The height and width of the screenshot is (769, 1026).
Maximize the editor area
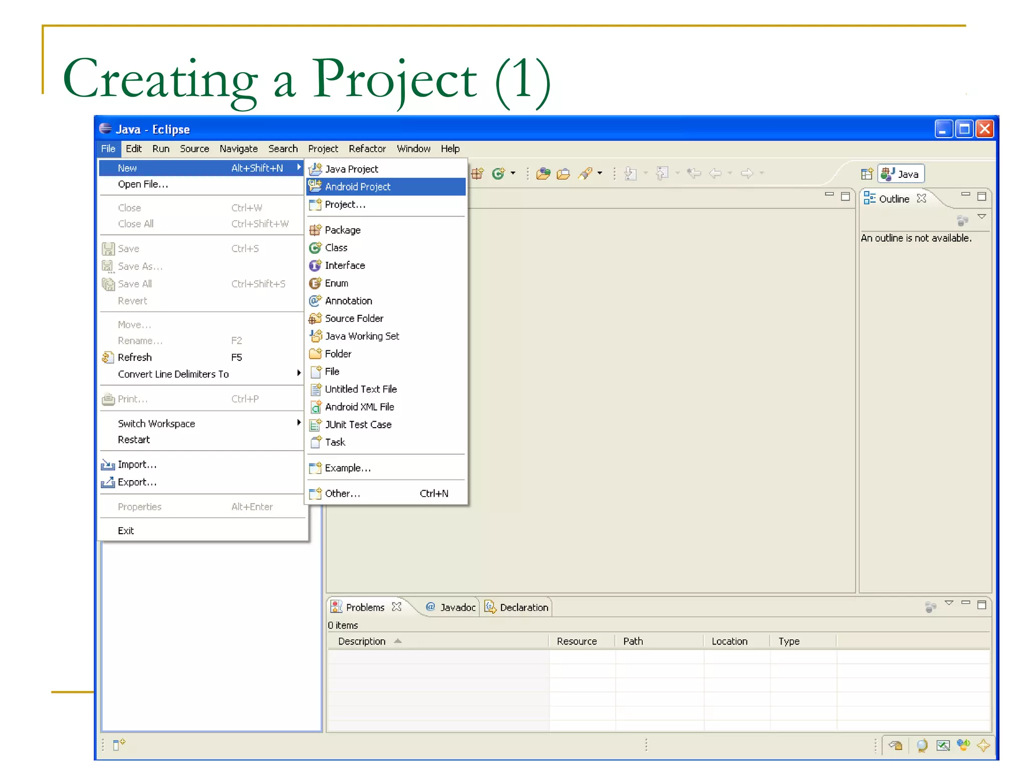pyautogui.click(x=846, y=197)
